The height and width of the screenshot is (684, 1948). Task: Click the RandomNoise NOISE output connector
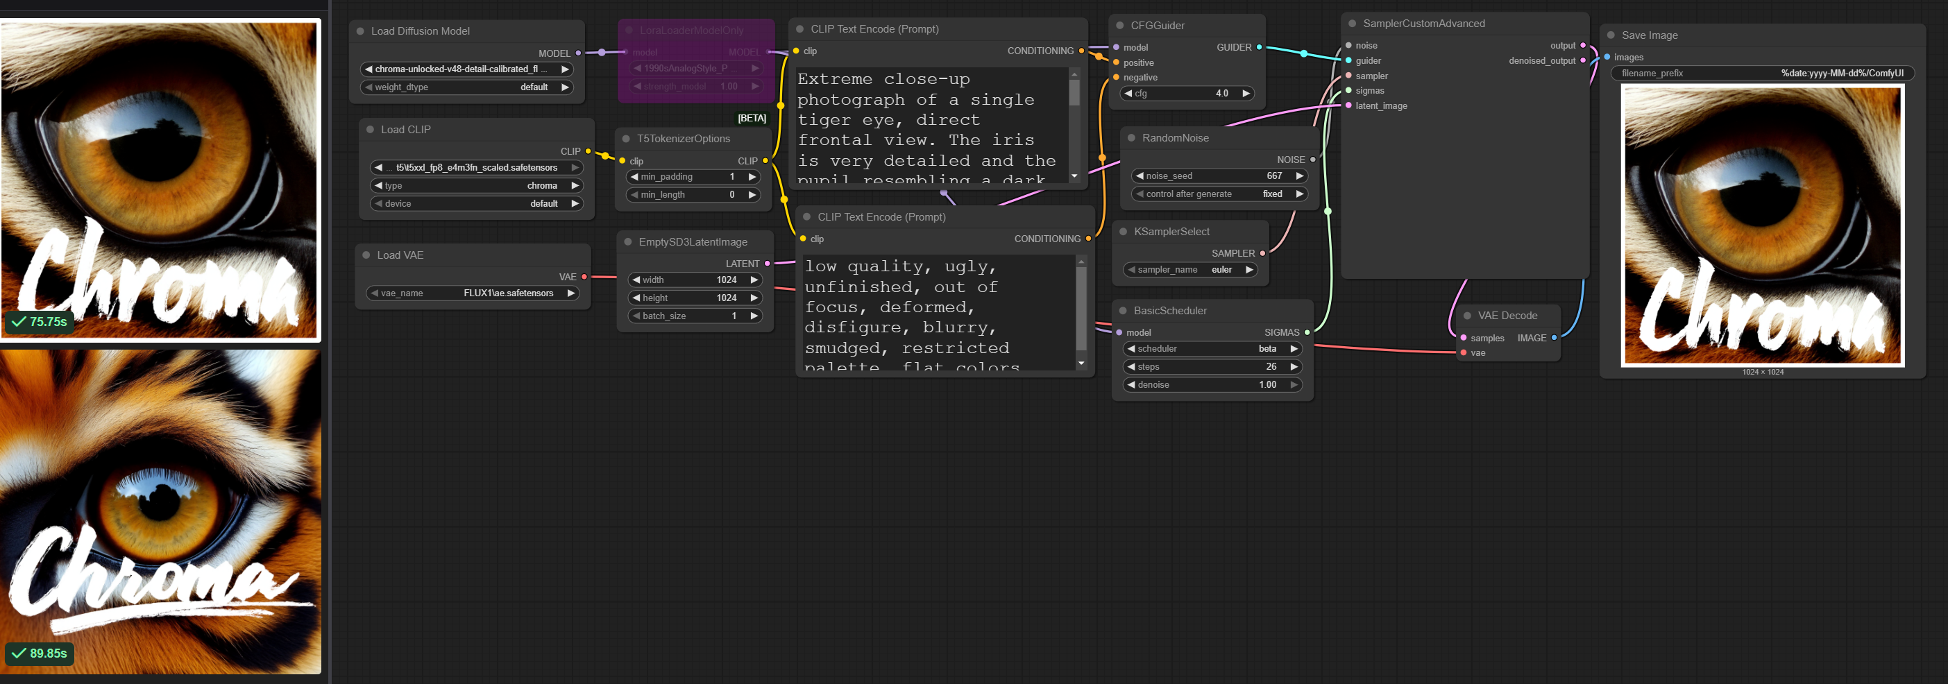pos(1313,160)
